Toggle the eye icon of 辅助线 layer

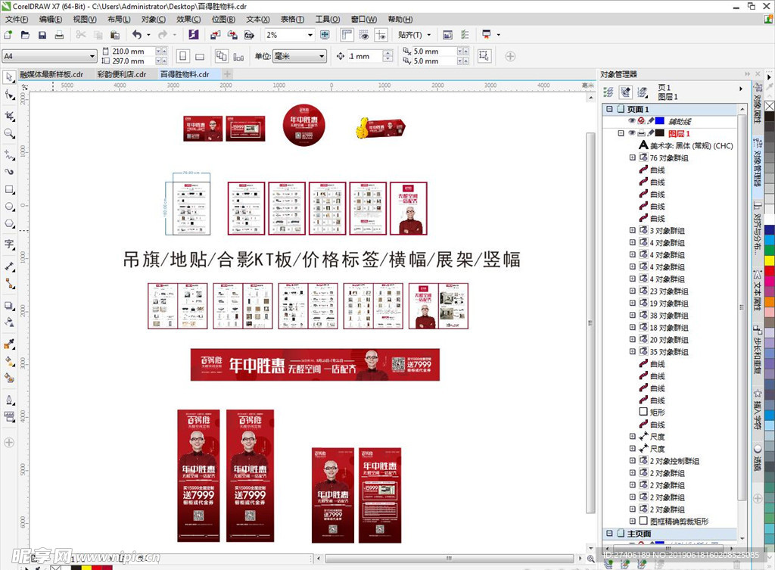(632, 120)
